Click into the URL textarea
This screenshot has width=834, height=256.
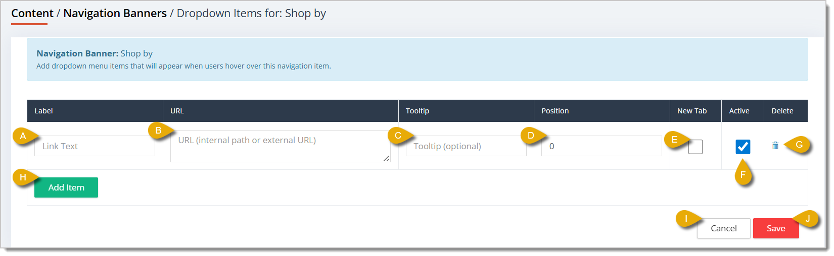coord(280,146)
